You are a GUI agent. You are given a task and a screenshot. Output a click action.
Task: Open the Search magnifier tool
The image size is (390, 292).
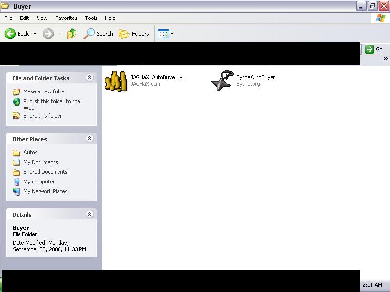tap(89, 34)
